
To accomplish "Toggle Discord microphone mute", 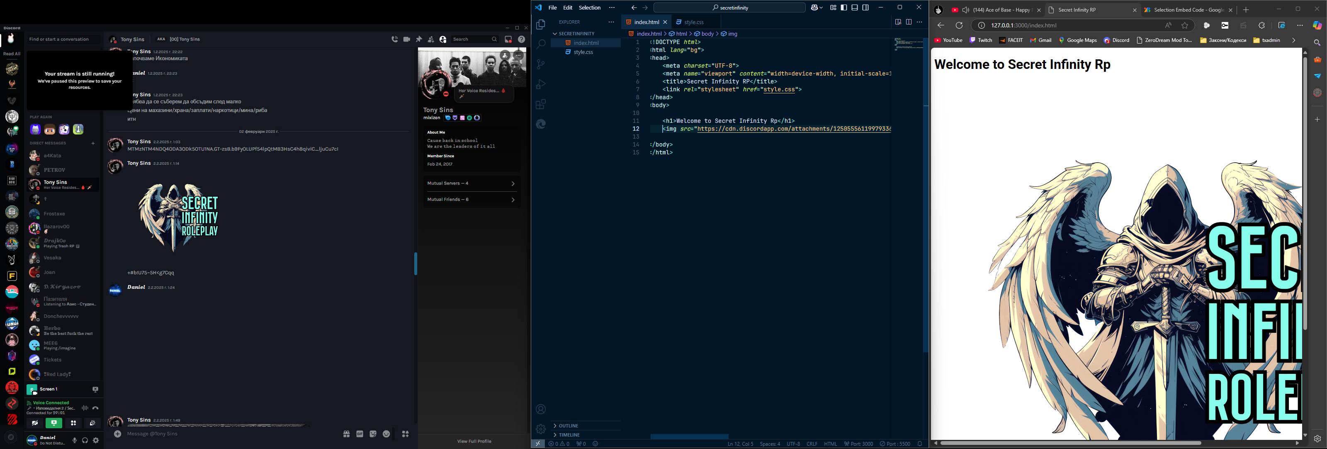I will (x=75, y=440).
